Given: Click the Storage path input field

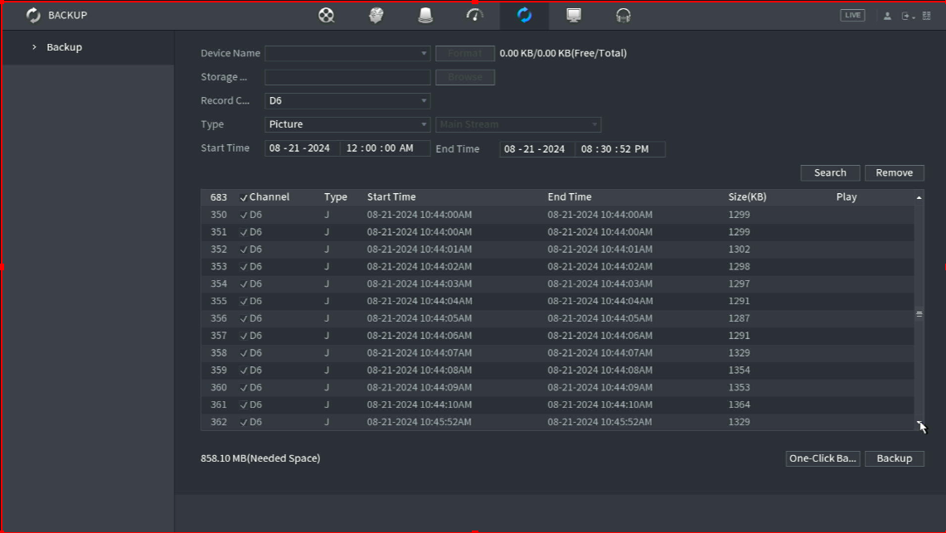Looking at the screenshot, I should (x=347, y=77).
